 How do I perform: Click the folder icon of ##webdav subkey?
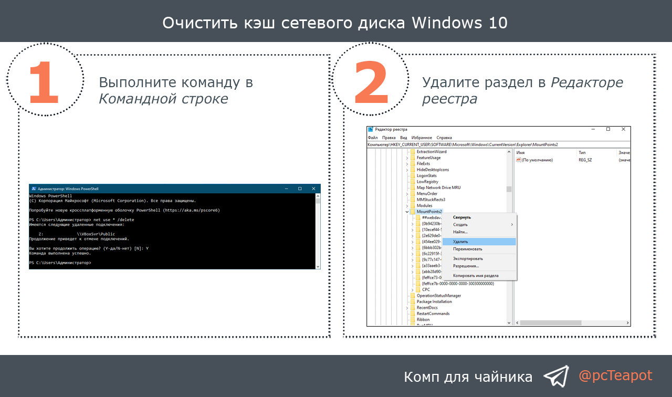[x=418, y=217]
